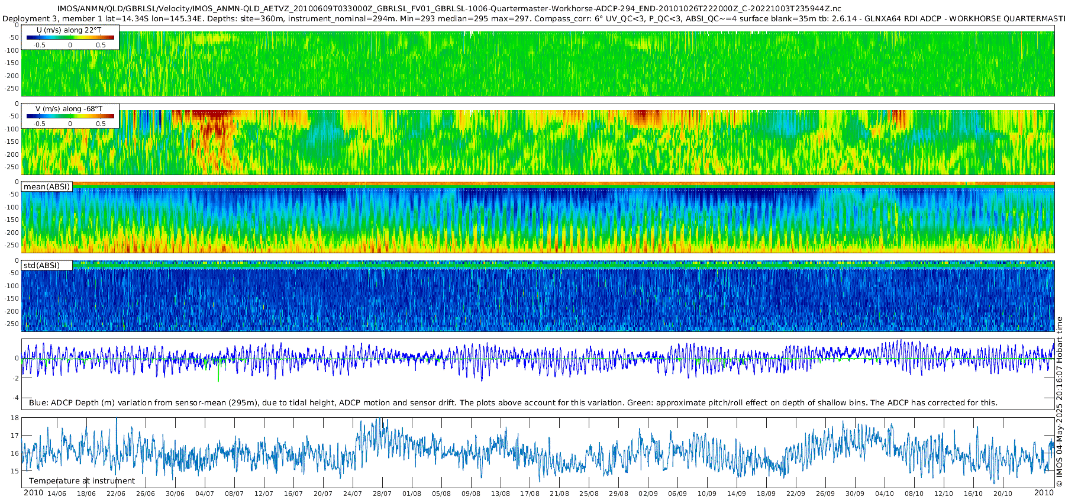Screen dimensions: 1065x503
Task: Click the 02/09 date tick label
Action: point(648,494)
